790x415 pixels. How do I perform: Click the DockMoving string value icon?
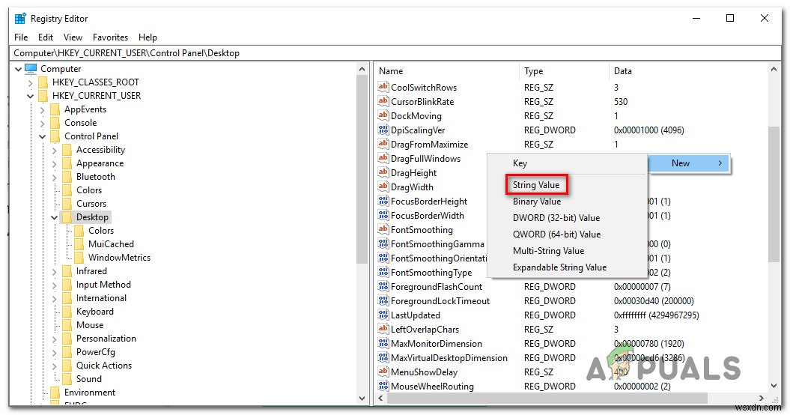tap(383, 115)
